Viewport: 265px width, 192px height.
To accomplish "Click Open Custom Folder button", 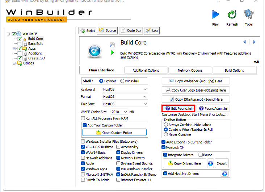I will 114,133.
